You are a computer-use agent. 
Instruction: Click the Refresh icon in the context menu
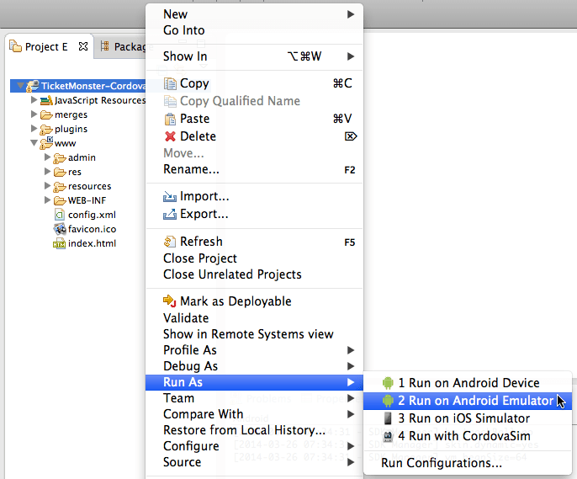(x=171, y=242)
